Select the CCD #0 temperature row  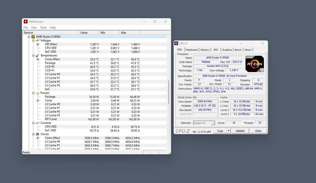[94, 67]
